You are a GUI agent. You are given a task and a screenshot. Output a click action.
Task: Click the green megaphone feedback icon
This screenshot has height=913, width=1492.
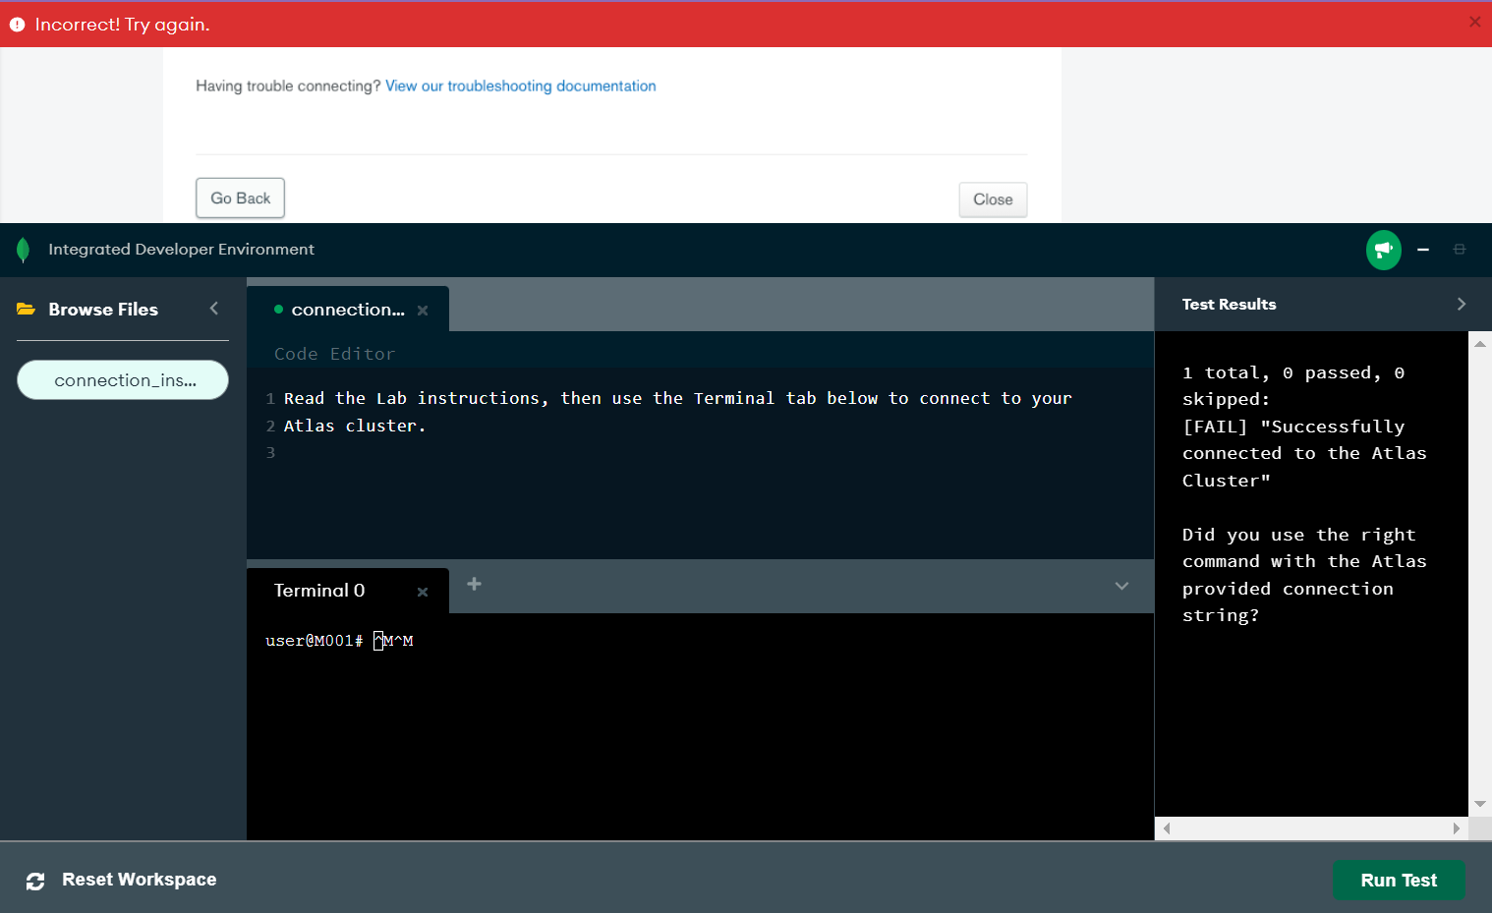(1383, 250)
